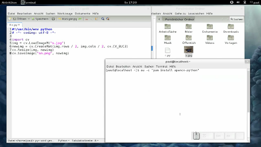This screenshot has width=261, height=147.
Task: Close the r.py tab with its x
Action: (19, 25)
